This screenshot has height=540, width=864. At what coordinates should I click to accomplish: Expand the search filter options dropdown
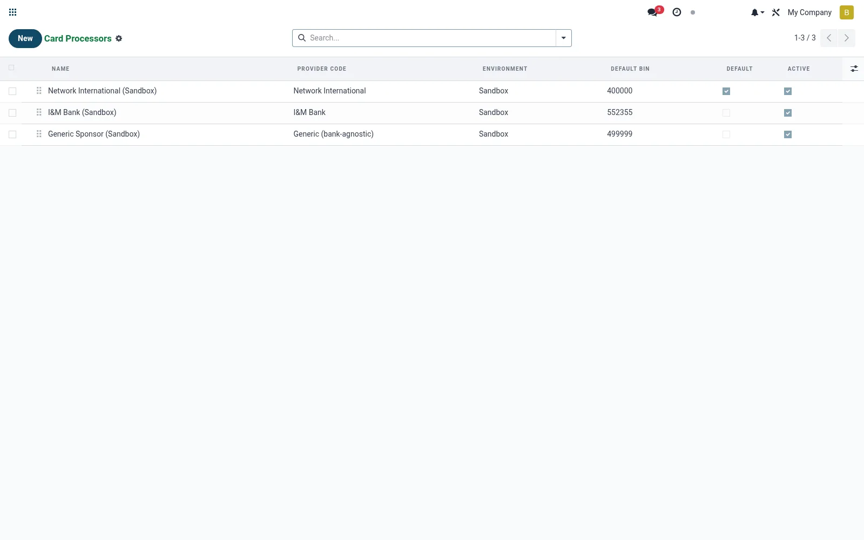(x=564, y=38)
